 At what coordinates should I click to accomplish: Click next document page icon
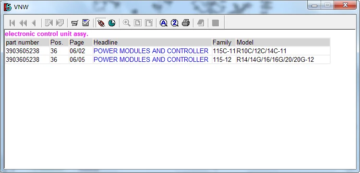pos(60,23)
